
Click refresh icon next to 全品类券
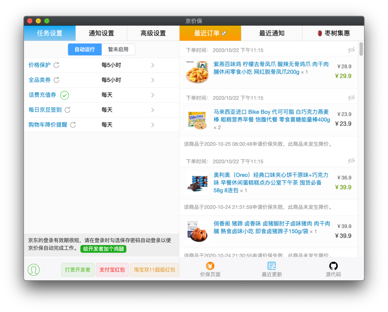[56, 80]
